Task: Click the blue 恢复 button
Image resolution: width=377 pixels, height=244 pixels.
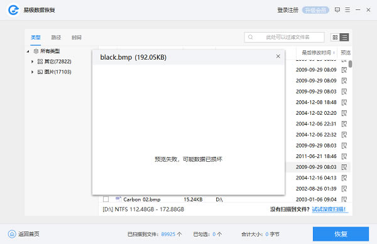Action: tap(341, 234)
